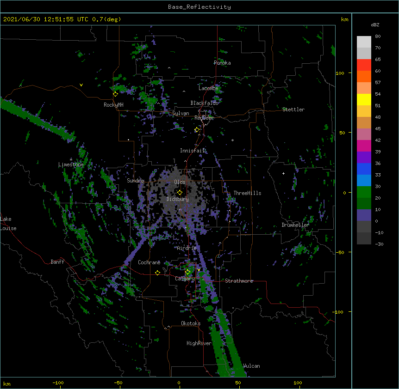Screen dimensions: 399x389
Task: Click the white asterisk above Limestone label
Action: [71, 159]
